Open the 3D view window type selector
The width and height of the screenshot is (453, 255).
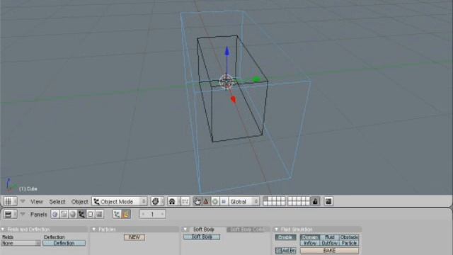(x=10, y=201)
